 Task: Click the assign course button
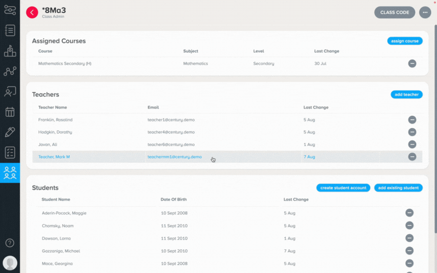click(405, 41)
